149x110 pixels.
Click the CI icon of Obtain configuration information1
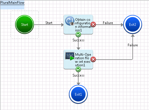tap(70, 21)
